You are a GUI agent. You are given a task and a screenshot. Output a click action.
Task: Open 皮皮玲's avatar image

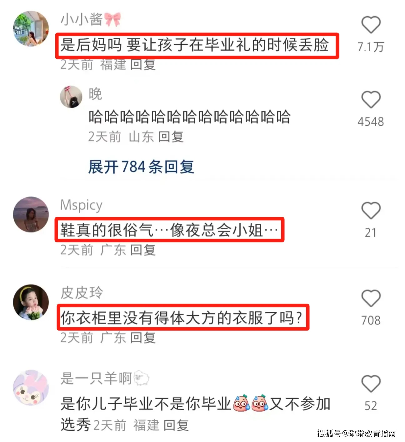pos(31,302)
